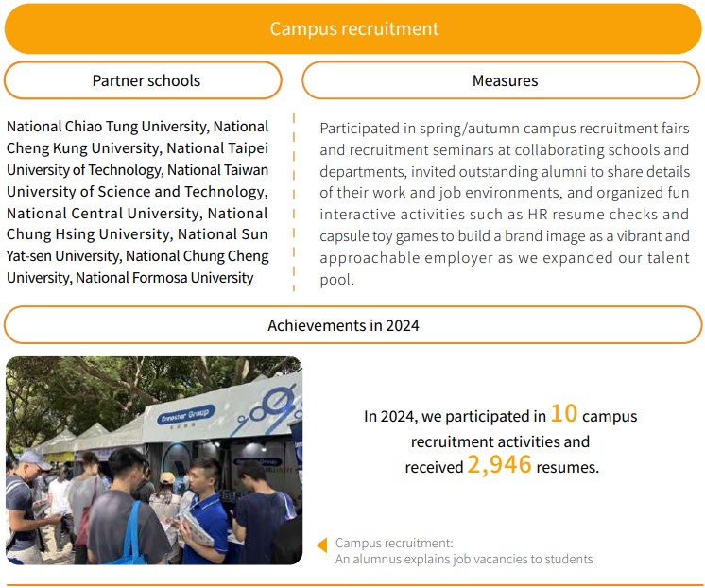Click National Chiao Tung University text

tap(107, 127)
